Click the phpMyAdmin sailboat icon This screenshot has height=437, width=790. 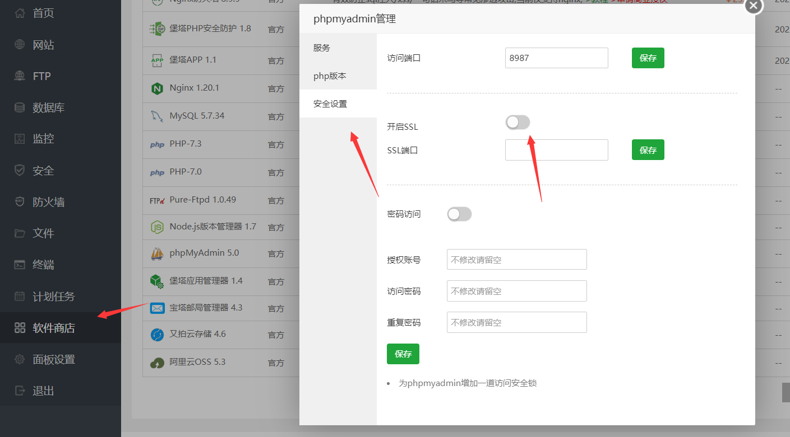[x=157, y=253]
